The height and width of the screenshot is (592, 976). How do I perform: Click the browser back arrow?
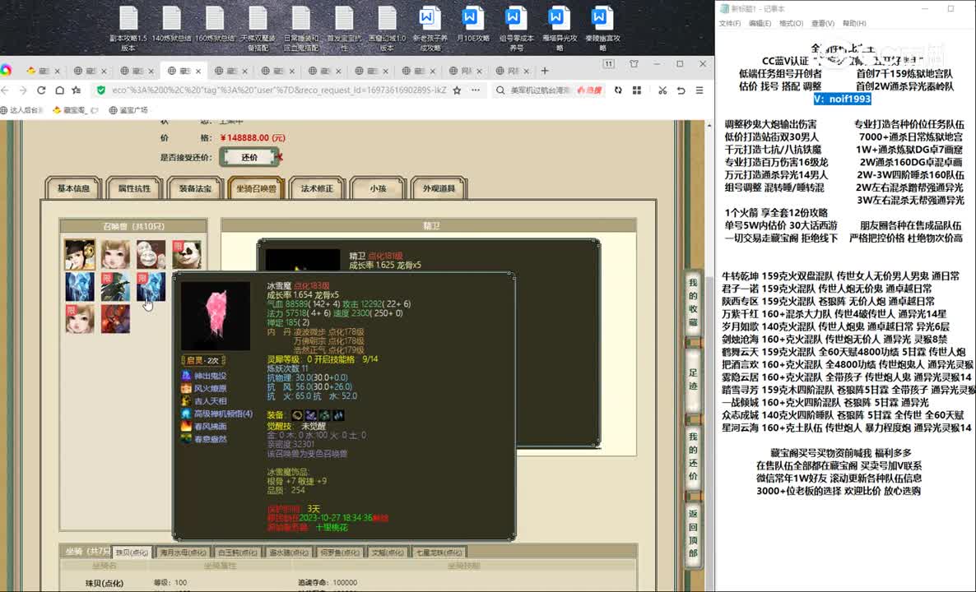tap(6, 90)
